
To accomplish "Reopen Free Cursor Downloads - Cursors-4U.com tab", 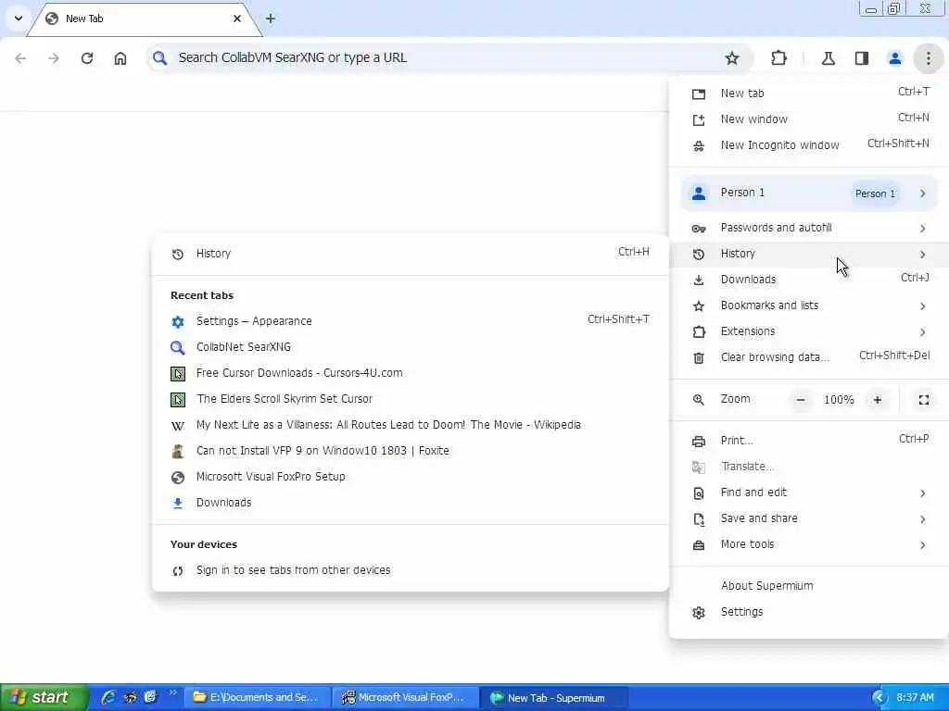I will 411,373.
